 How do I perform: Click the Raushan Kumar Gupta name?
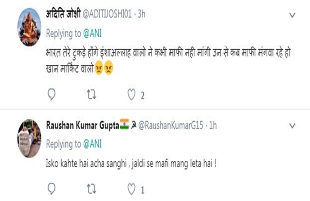pyautogui.click(x=83, y=125)
